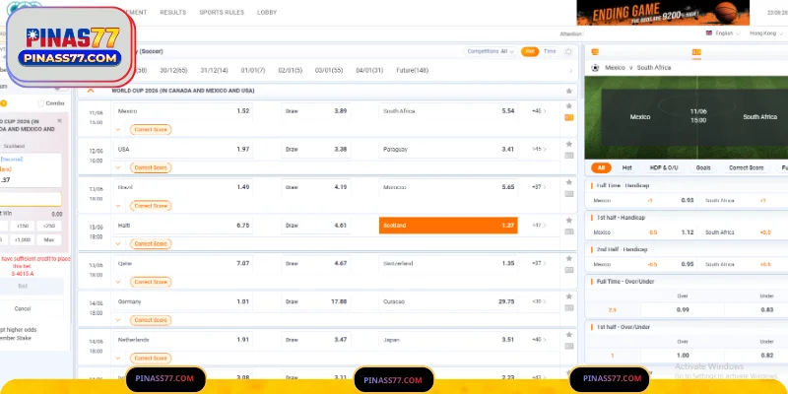This screenshot has width=788, height=394.
Task: Collapse the World Cup 2026 league section
Action: (91, 91)
